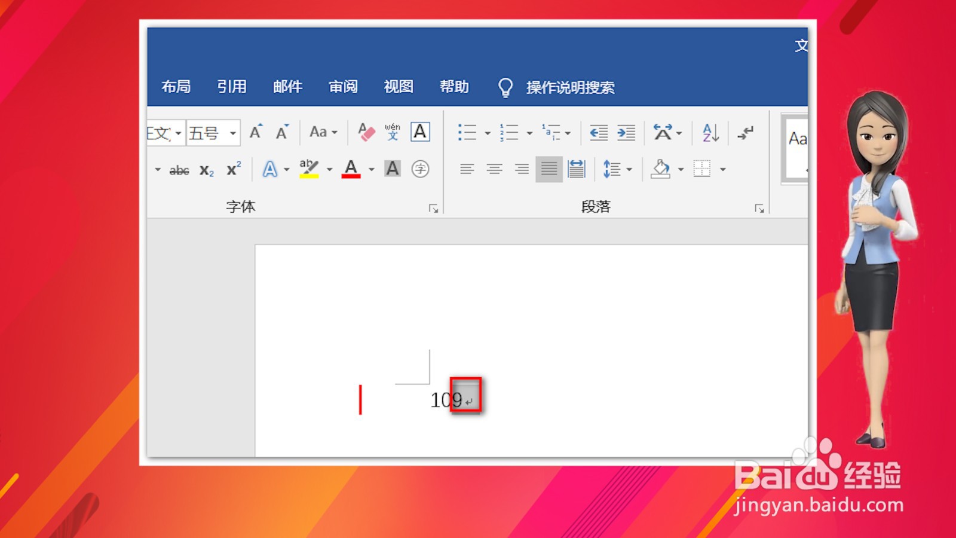Screen dimensions: 956x538
Task: Expand the Text Effects dropdown arrow
Action: point(287,170)
